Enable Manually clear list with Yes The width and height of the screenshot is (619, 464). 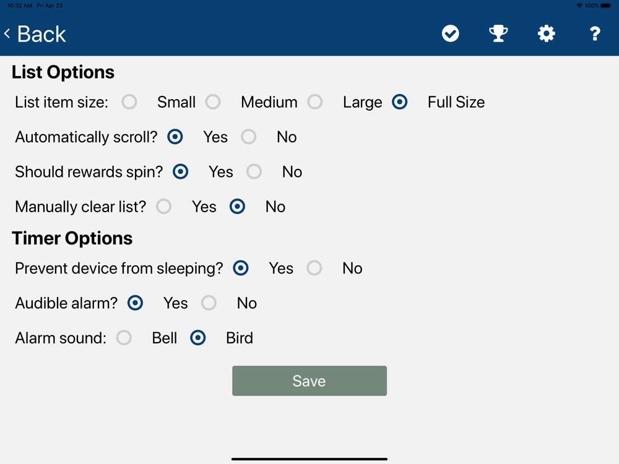tap(164, 207)
